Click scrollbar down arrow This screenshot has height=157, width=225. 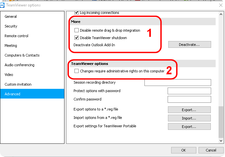click(221, 141)
